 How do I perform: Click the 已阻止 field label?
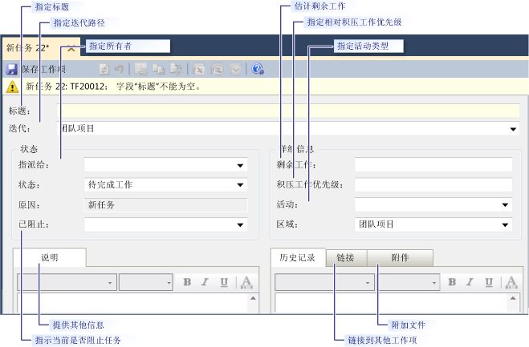tap(33, 224)
